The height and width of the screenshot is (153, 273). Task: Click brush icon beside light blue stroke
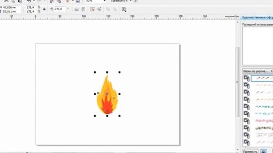[247, 114]
